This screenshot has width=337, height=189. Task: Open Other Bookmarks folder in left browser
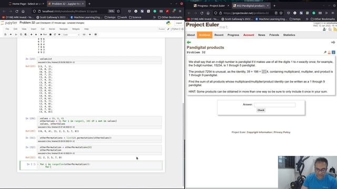pos(170,17)
